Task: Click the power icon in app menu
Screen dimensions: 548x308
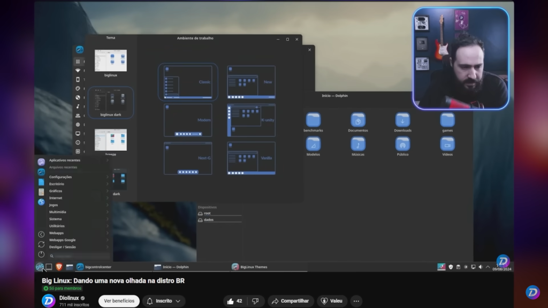Action: [x=41, y=254]
